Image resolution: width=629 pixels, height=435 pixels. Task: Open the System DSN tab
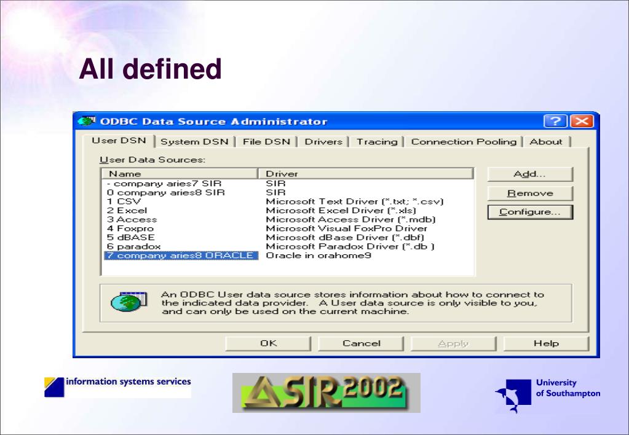tap(194, 141)
